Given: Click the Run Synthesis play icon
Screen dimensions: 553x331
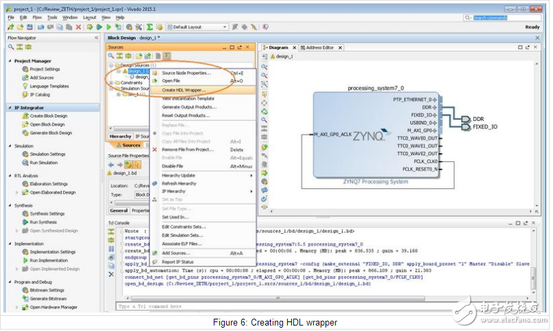Looking at the screenshot, I should [25, 222].
